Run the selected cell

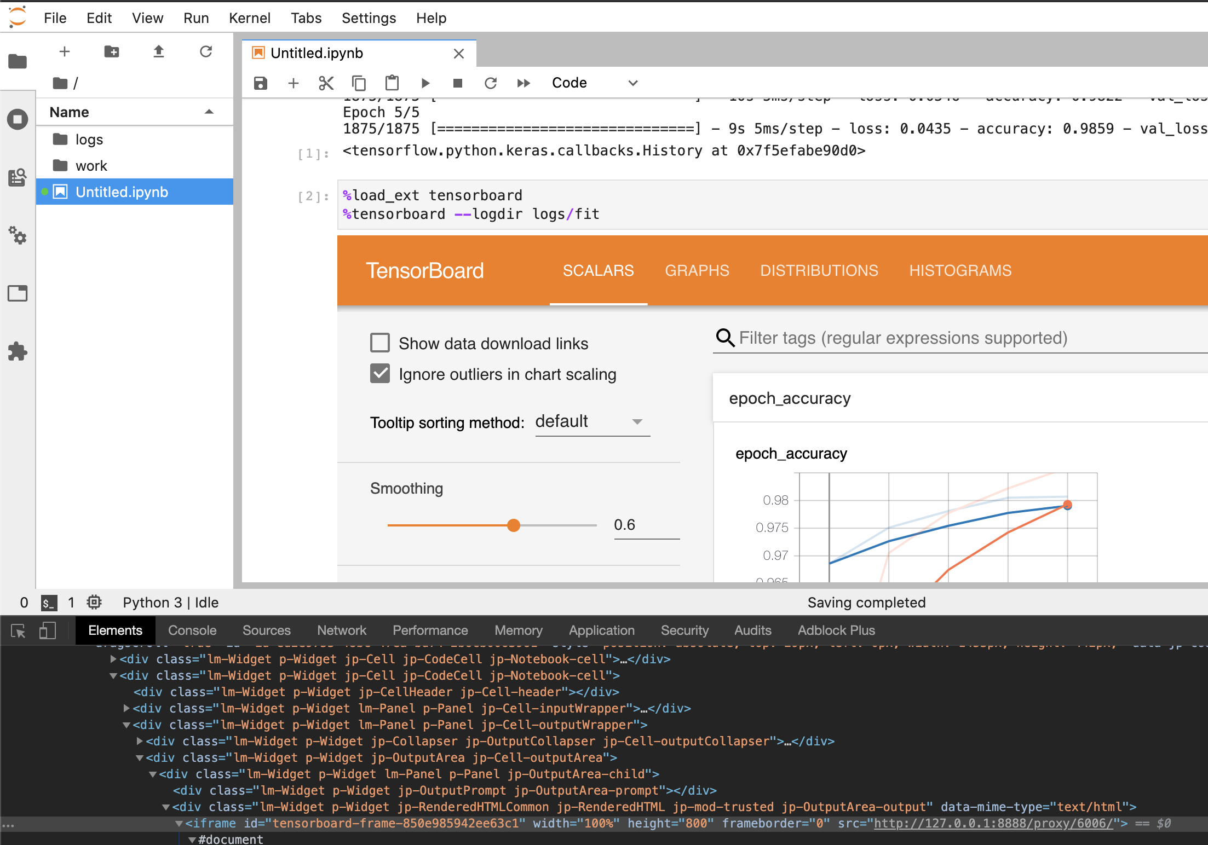click(425, 83)
